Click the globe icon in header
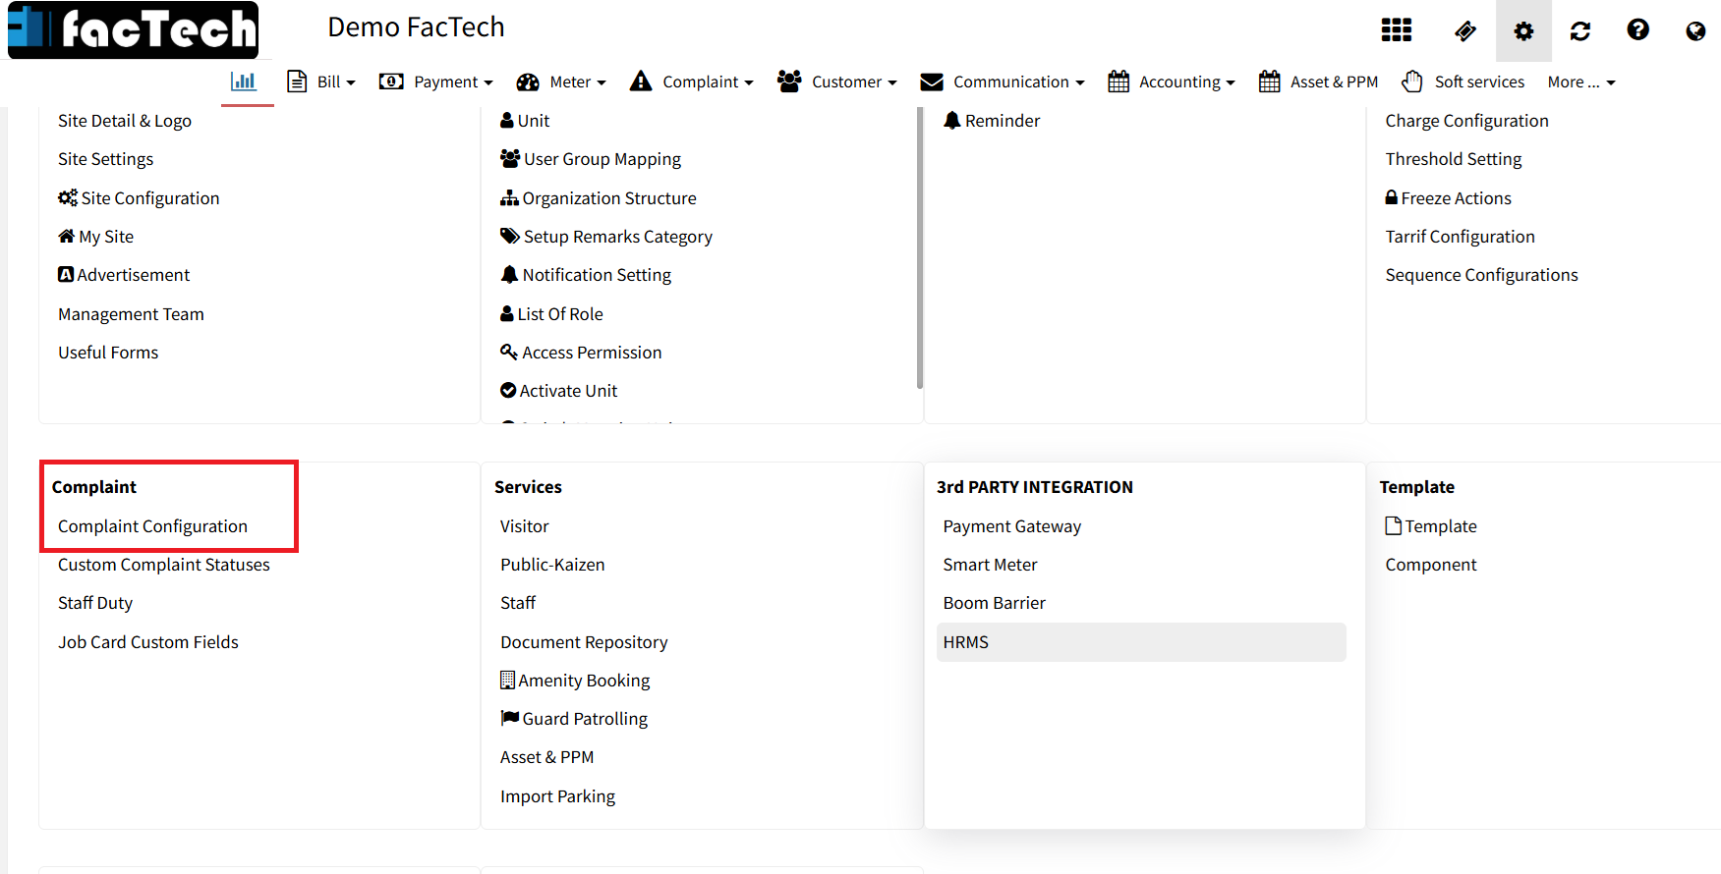Screen dimensions: 1721x874 (1695, 31)
